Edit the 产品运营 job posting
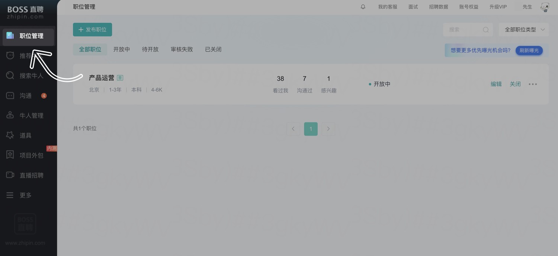Screen dimensions: 558x256 [x=496, y=84]
